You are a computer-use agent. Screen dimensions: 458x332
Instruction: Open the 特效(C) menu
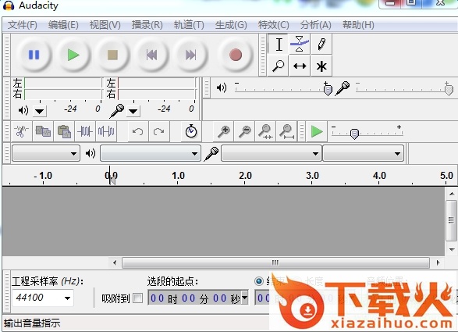click(x=273, y=25)
